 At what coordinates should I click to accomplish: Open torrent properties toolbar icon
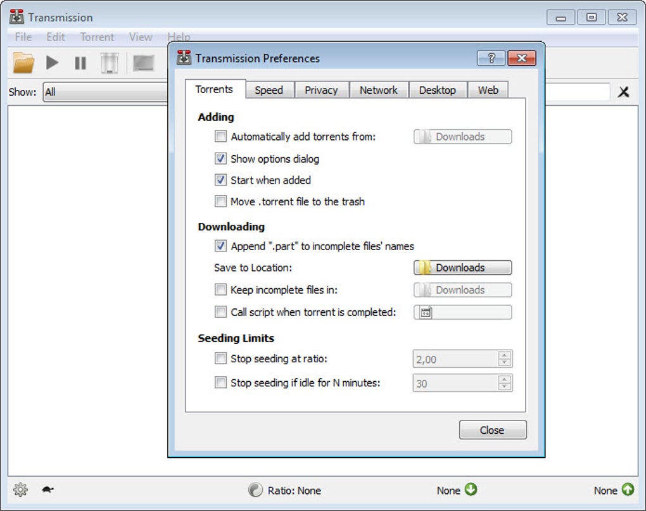pyautogui.click(x=143, y=63)
